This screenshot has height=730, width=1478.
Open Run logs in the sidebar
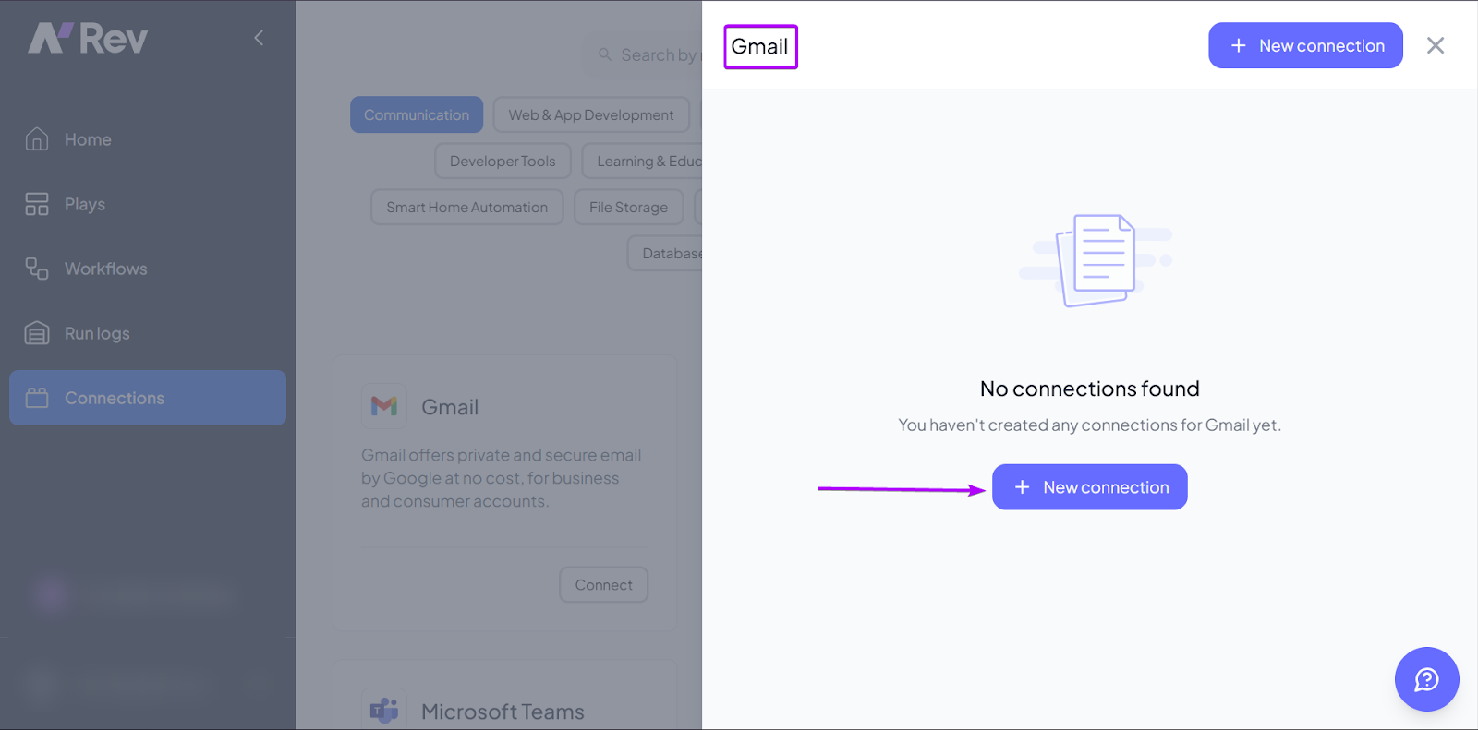point(148,333)
